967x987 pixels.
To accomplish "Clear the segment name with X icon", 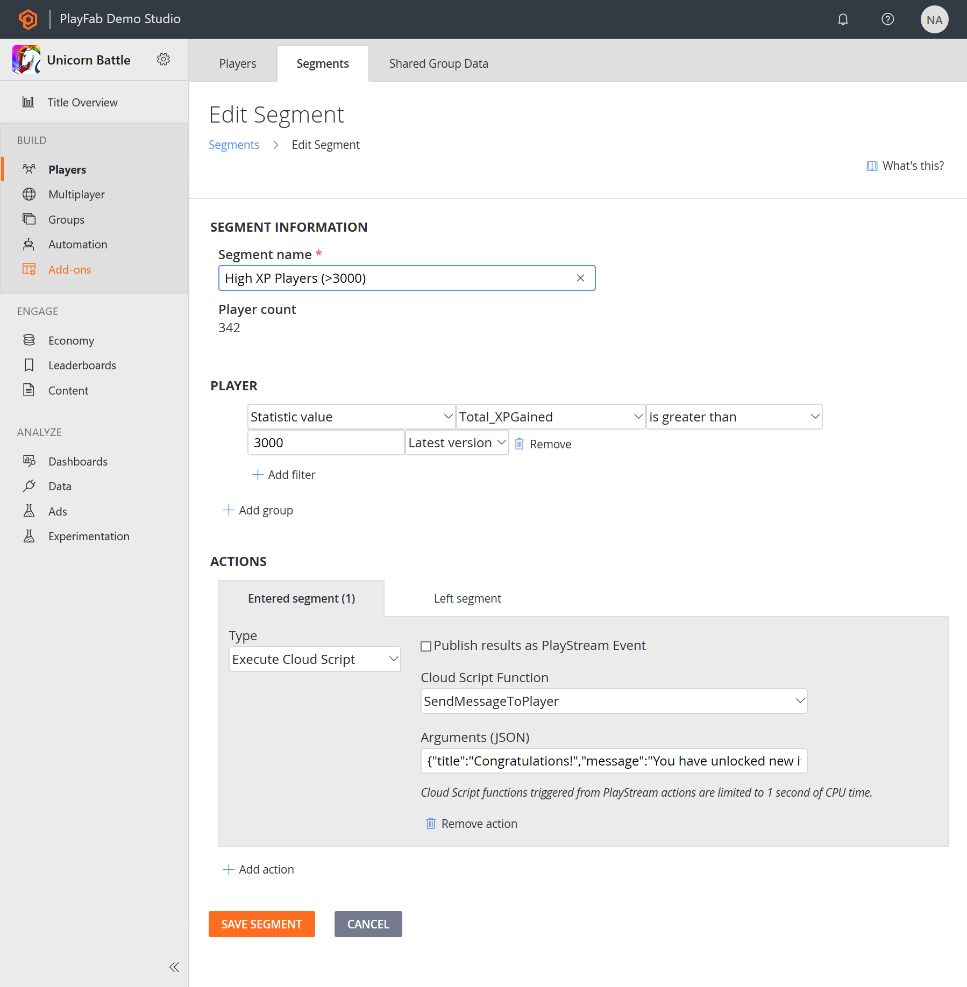I will 580,278.
